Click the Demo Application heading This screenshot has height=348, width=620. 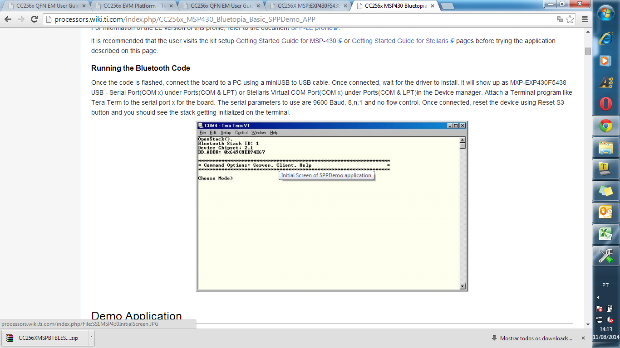[x=137, y=316]
